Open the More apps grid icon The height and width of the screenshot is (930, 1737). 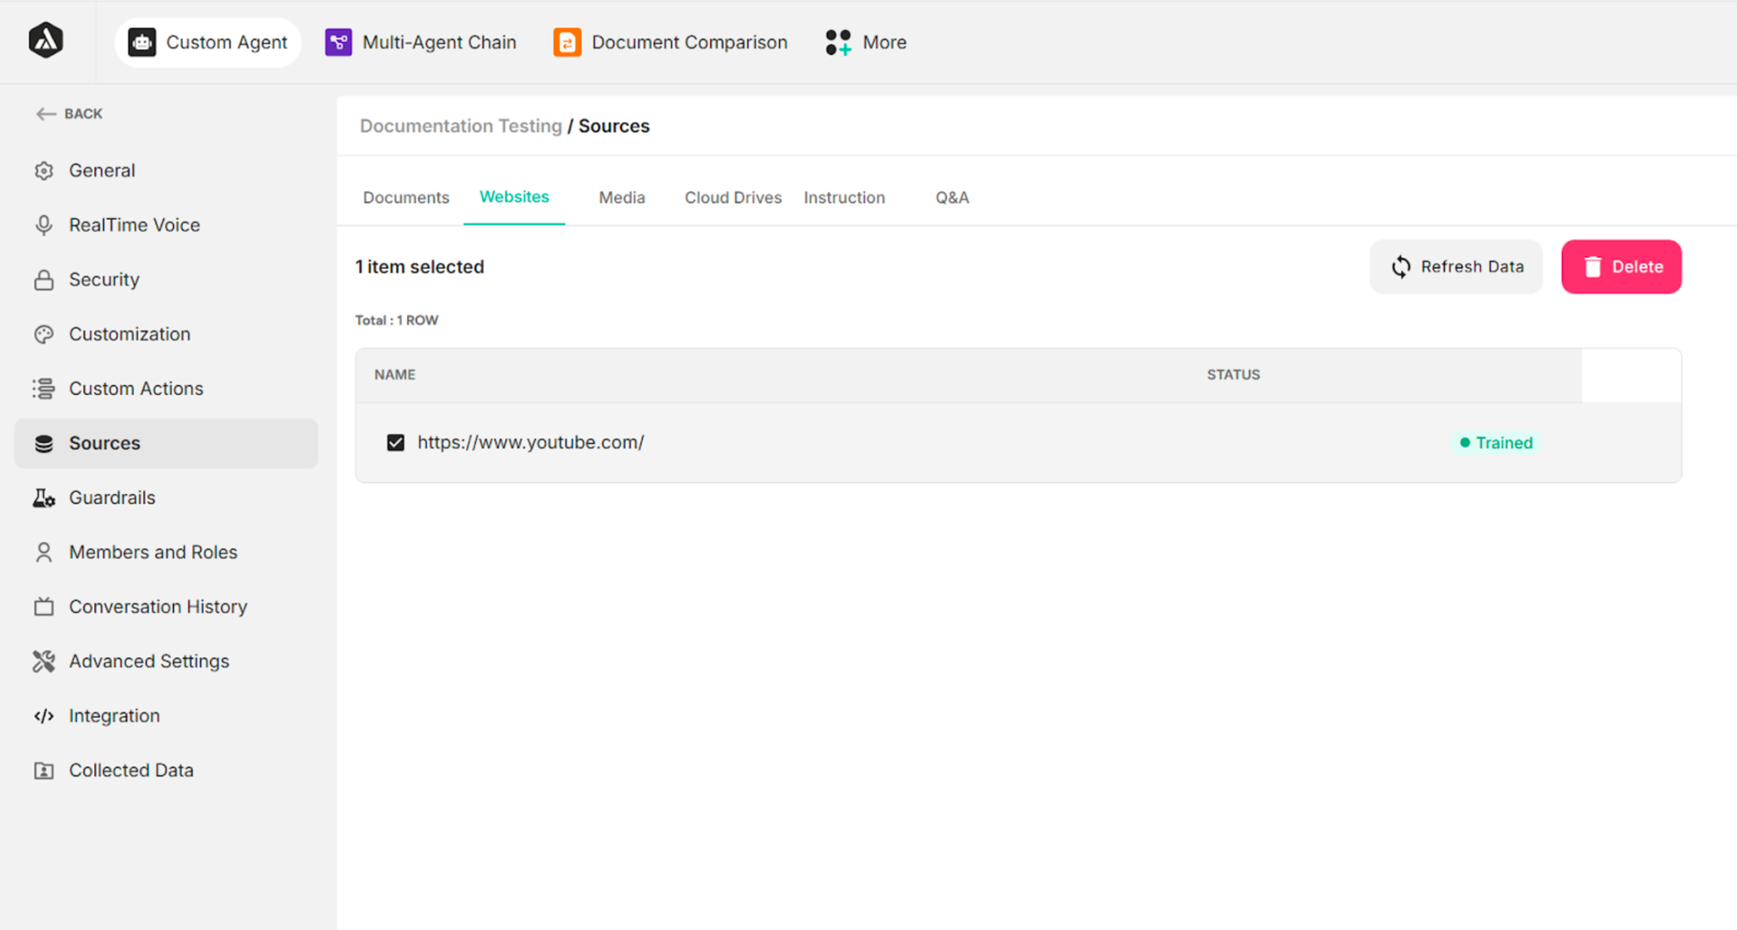pos(838,43)
